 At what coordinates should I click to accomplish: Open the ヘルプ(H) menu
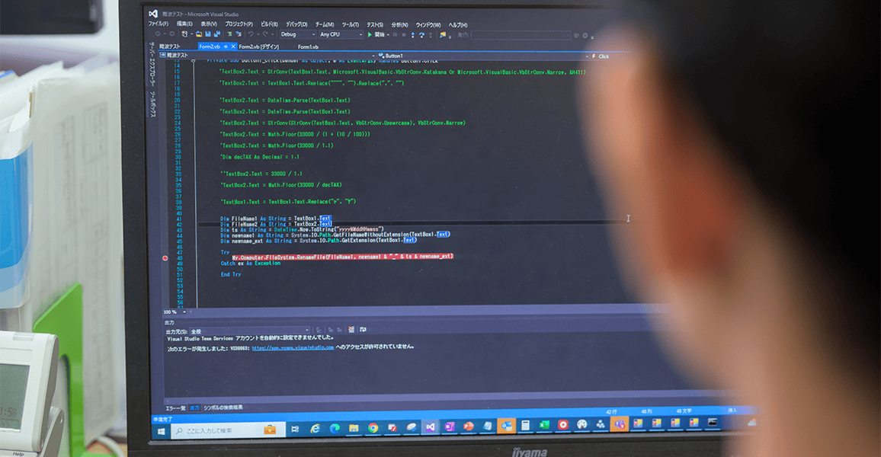click(x=457, y=24)
